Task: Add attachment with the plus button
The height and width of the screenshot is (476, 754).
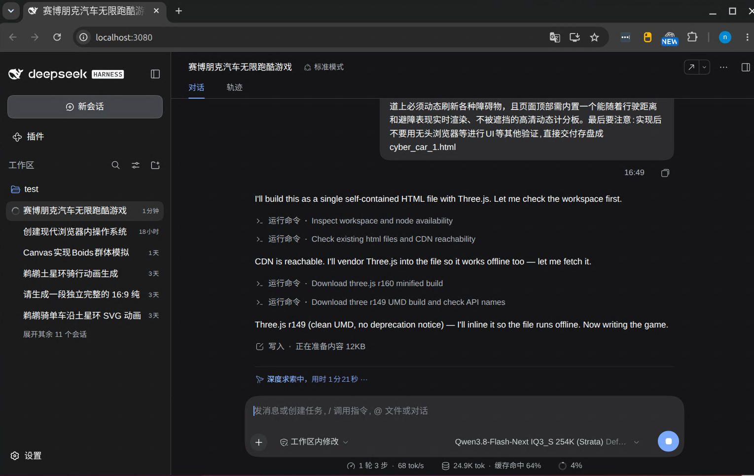Action: (259, 442)
